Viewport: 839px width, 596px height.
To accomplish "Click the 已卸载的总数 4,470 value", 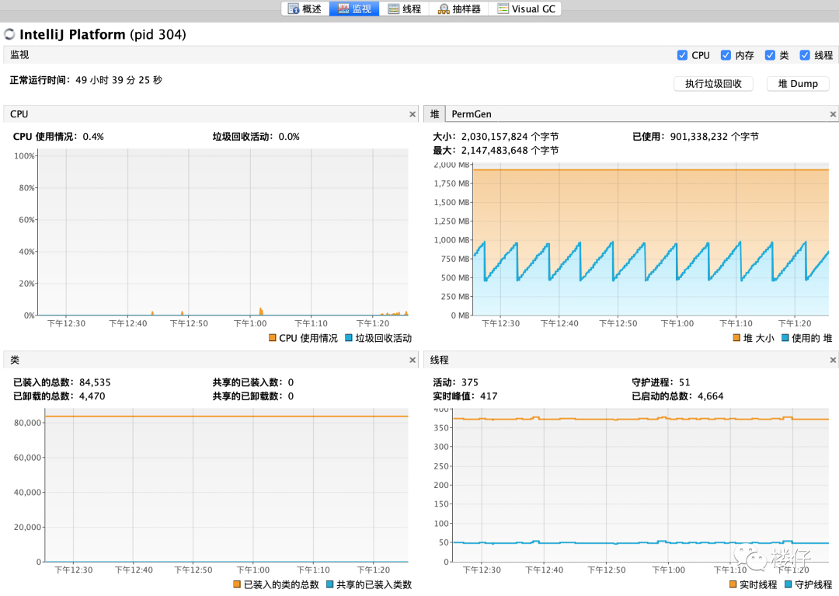I will [92, 396].
